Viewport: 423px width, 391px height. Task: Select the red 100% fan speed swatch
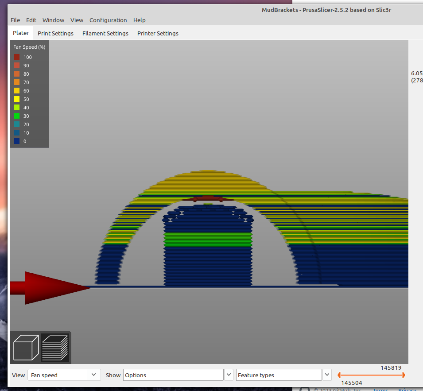click(x=16, y=57)
